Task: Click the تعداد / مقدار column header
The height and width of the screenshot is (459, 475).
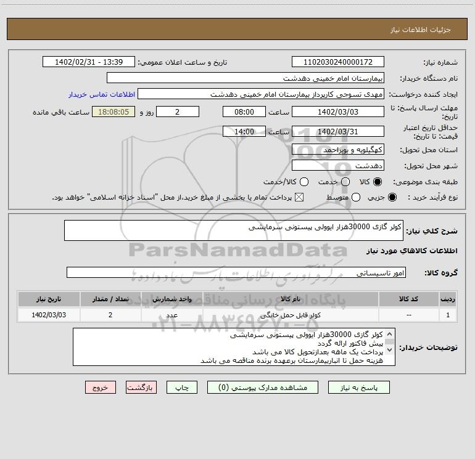Action: pyautogui.click(x=110, y=299)
